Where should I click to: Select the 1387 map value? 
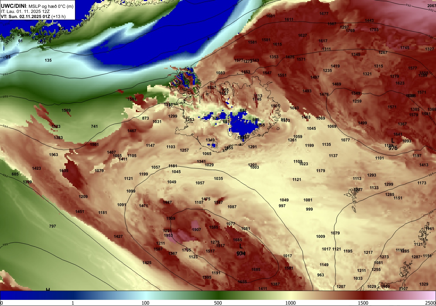[275, 284]
